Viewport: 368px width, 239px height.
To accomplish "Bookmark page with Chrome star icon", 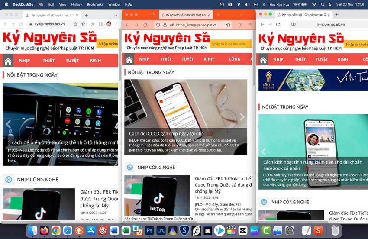I will click(83, 24).
